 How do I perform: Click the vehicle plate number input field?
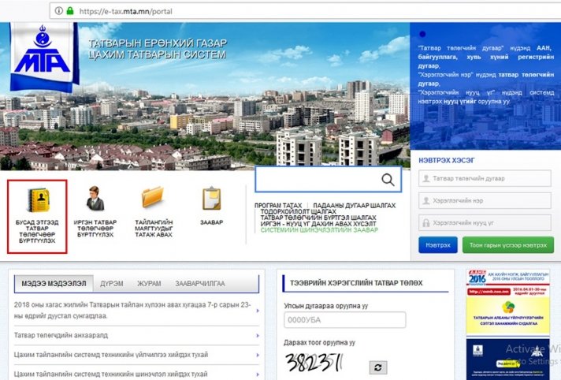click(x=344, y=320)
